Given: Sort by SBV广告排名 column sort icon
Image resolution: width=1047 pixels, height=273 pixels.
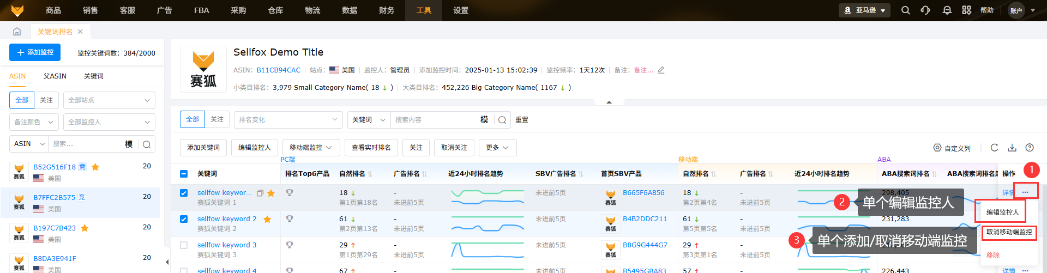Looking at the screenshot, I should pyautogui.click(x=581, y=174).
